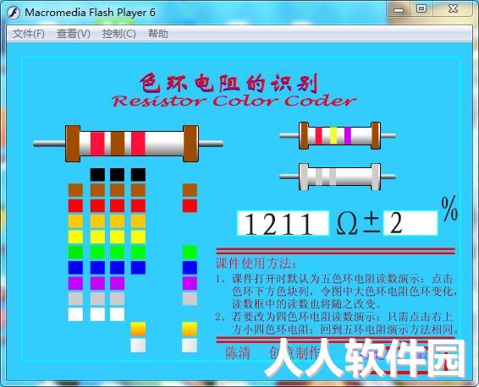Select red swatch in tolerance column
Image resolution: width=479 pixels, height=387 pixels.
pyautogui.click(x=190, y=205)
